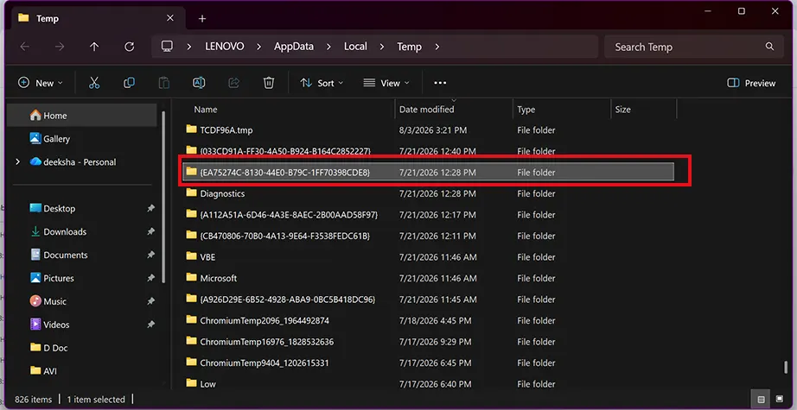Image resolution: width=797 pixels, height=410 pixels.
Task: Navigate to AppData in address bar
Action: point(294,46)
